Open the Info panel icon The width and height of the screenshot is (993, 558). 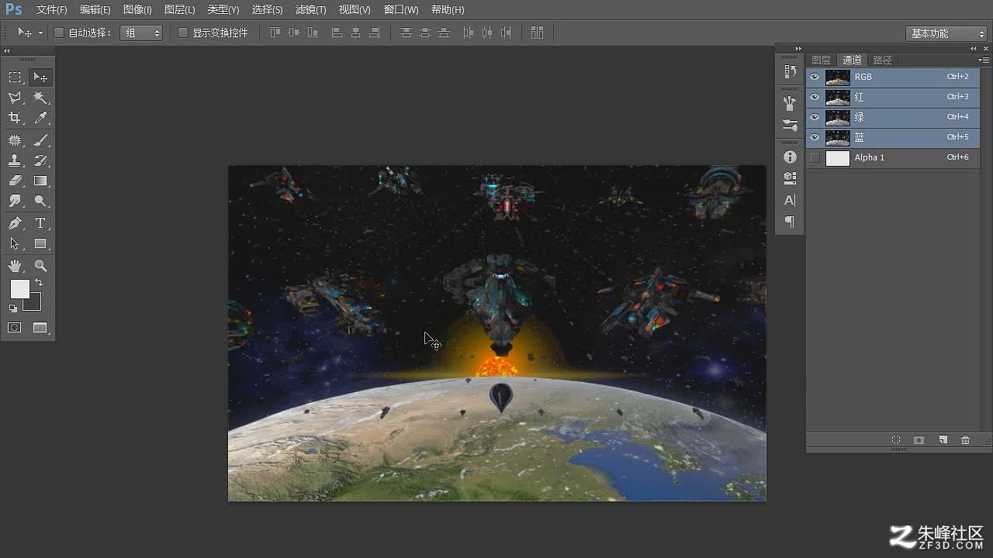click(790, 157)
